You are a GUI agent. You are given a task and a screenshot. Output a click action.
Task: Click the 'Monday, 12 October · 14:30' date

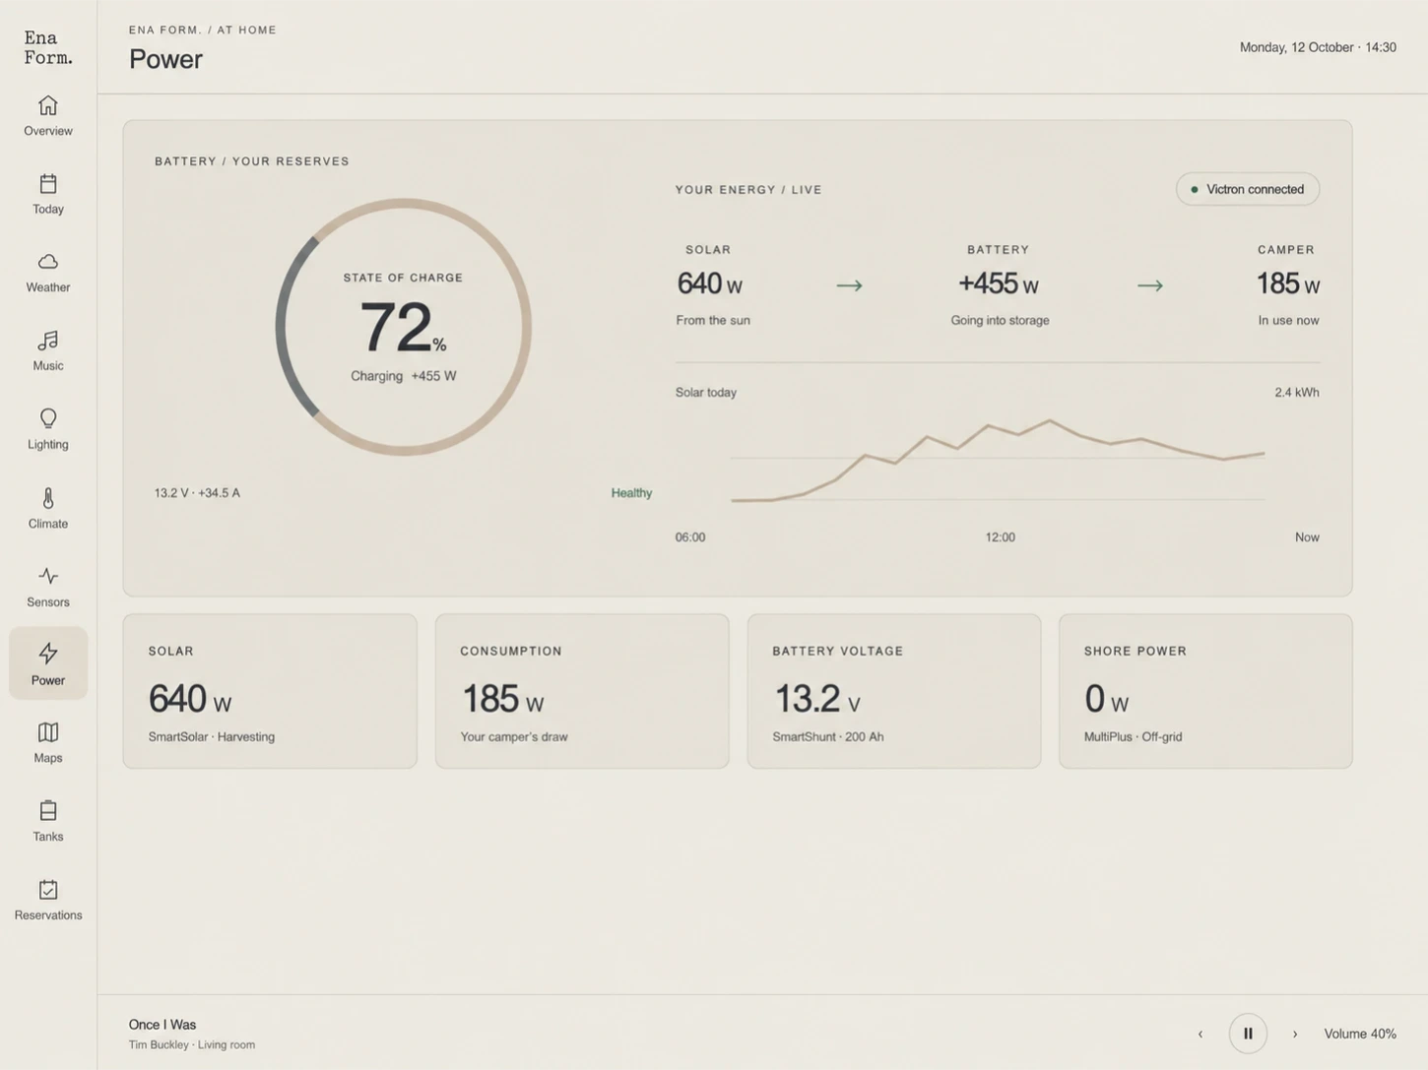click(1318, 47)
